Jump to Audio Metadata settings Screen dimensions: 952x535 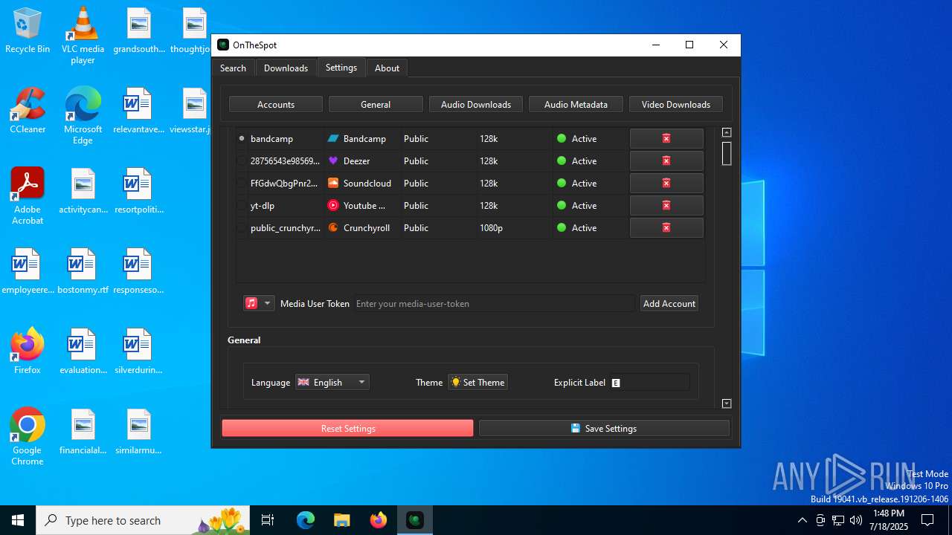click(576, 104)
